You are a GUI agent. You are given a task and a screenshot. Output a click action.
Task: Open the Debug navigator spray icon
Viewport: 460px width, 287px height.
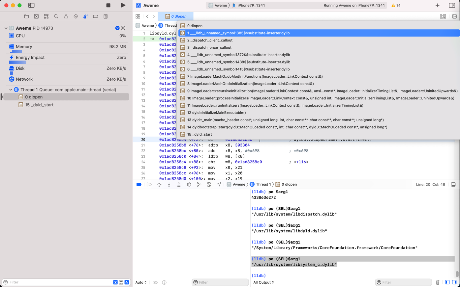(86, 16)
